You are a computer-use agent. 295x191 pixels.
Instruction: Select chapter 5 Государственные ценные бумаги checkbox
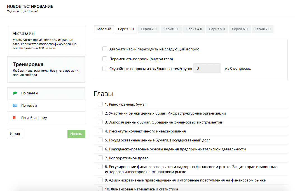click(100, 140)
